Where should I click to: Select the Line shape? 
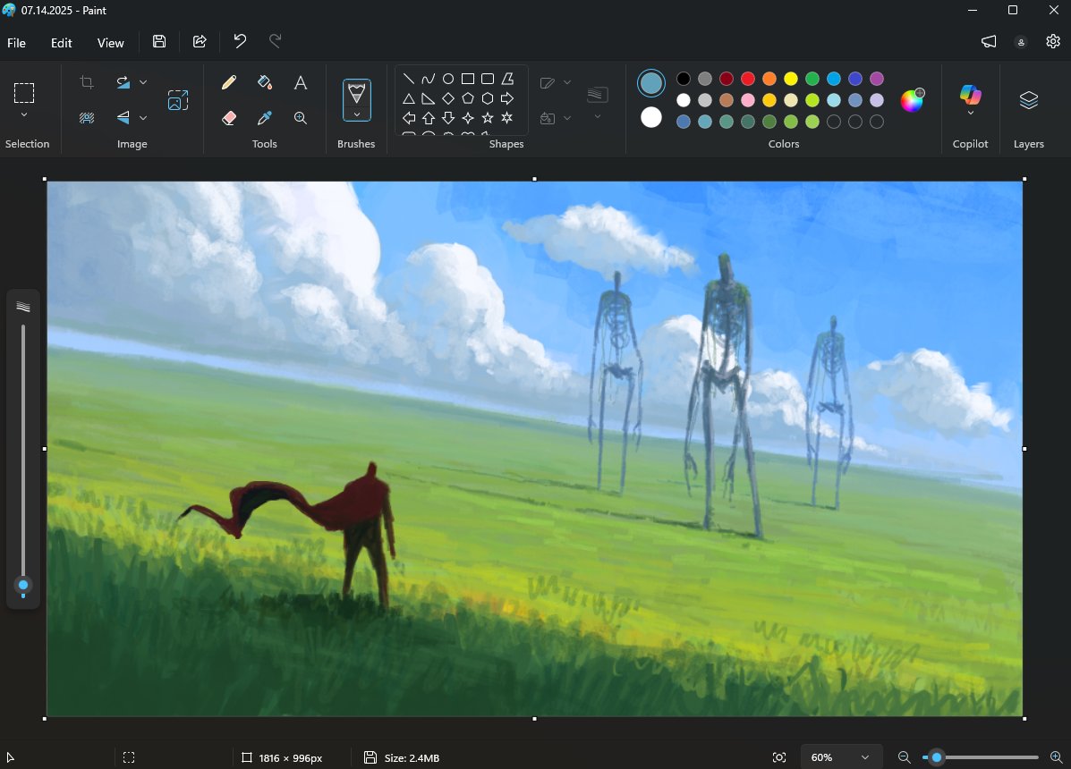pyautogui.click(x=409, y=79)
